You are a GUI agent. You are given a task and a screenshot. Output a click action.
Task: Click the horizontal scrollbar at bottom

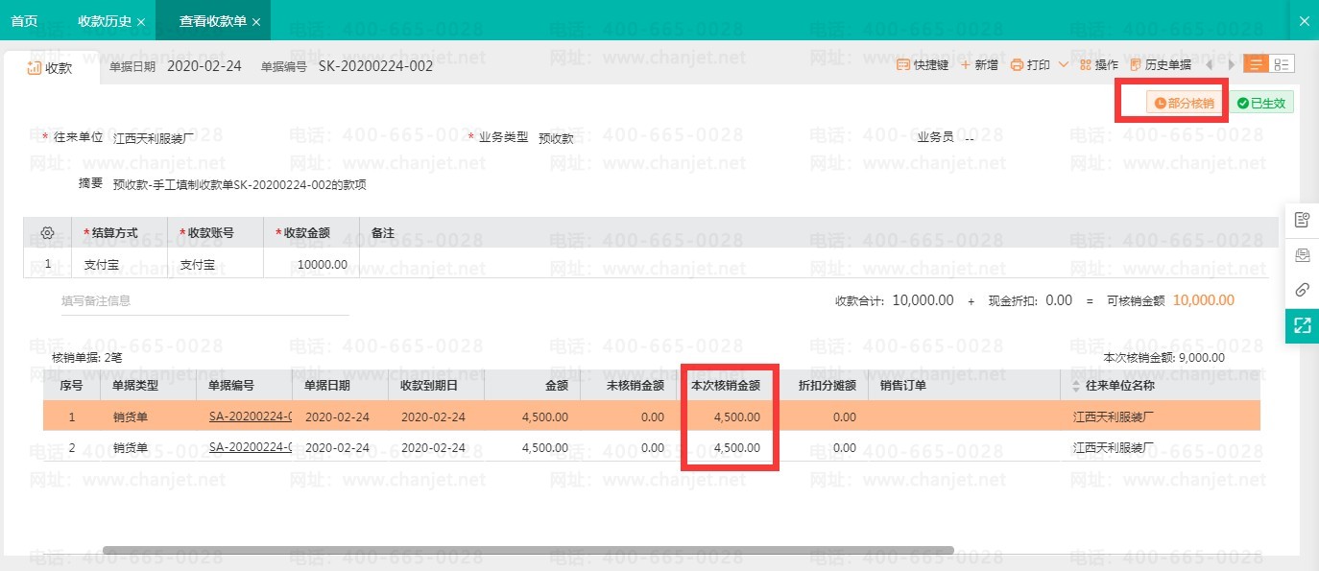click(x=528, y=550)
